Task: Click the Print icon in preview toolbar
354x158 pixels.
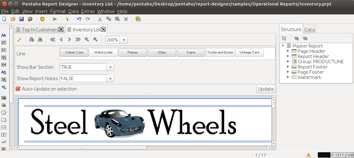Action: pos(40,40)
